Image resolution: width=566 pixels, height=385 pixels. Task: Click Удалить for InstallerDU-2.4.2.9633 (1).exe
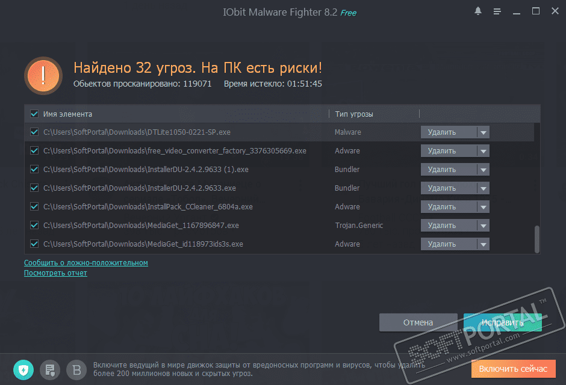pos(449,170)
